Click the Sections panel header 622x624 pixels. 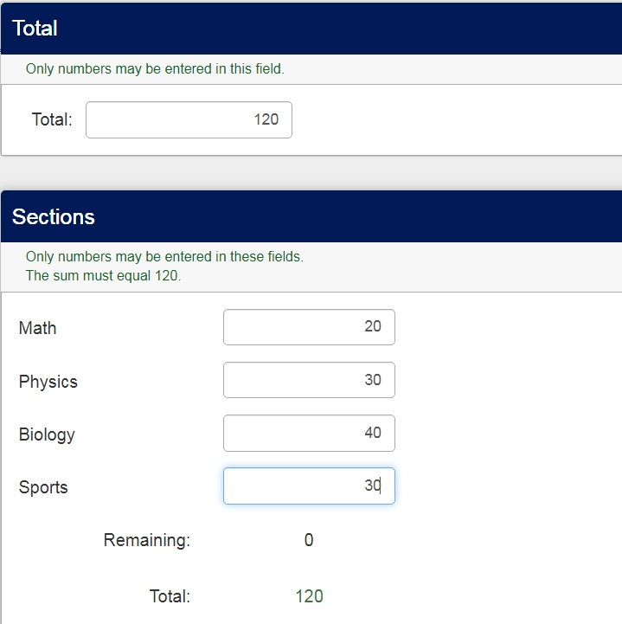[x=311, y=216]
